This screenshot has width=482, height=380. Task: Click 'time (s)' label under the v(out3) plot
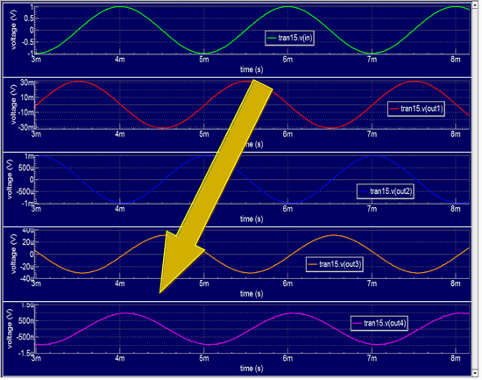coord(252,293)
